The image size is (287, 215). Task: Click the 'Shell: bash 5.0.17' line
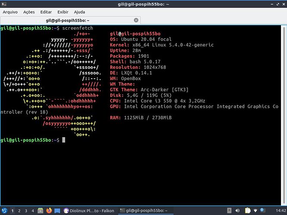tap(135, 62)
